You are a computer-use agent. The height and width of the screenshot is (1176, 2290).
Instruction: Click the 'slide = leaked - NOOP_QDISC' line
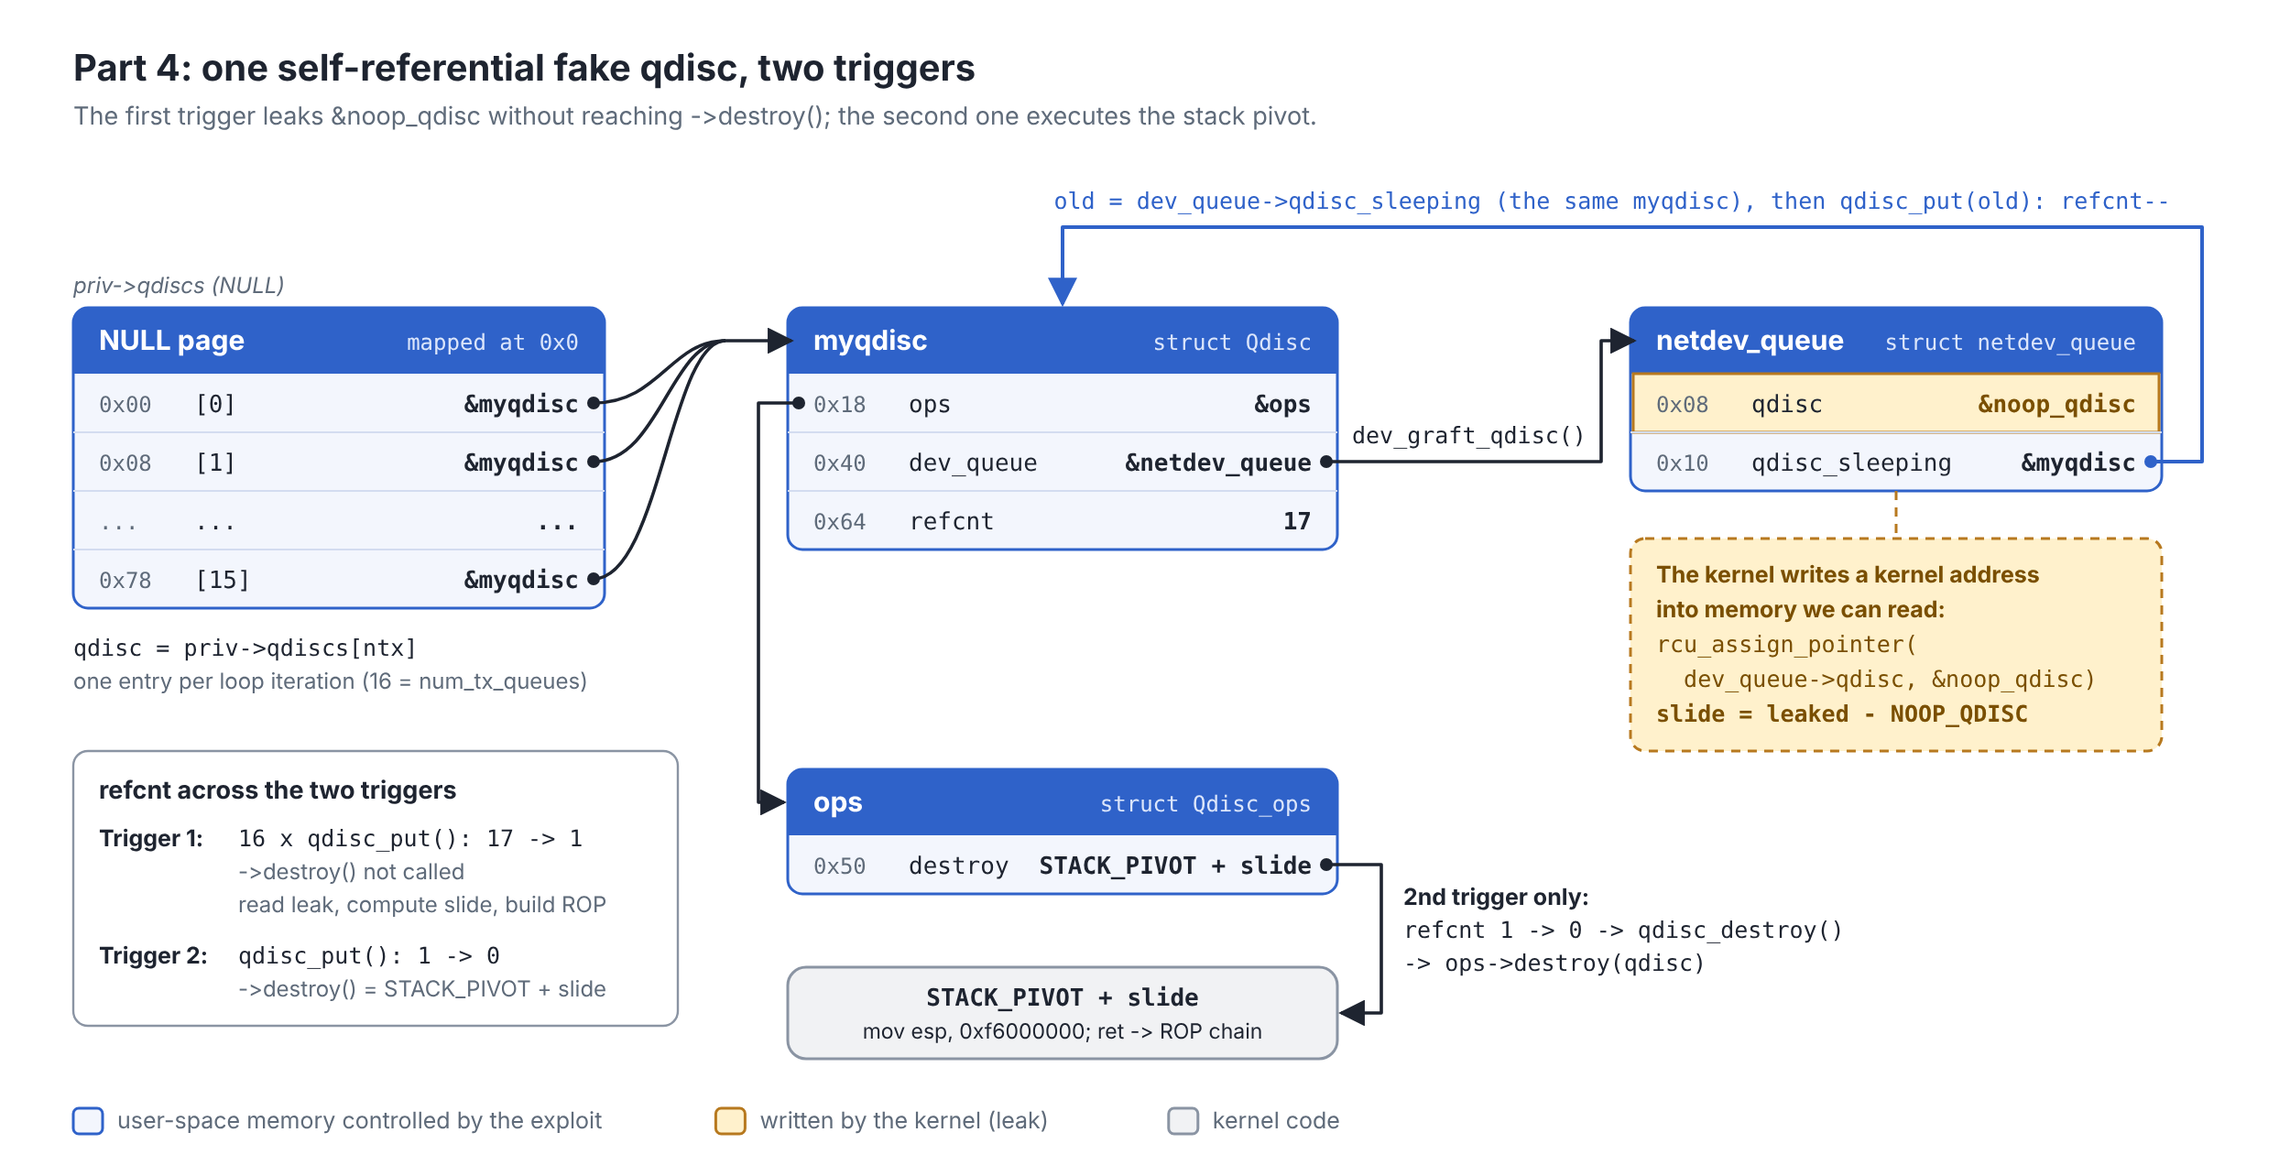[x=1841, y=713]
